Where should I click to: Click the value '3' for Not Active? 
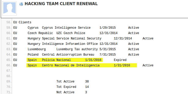click(x=86, y=92)
